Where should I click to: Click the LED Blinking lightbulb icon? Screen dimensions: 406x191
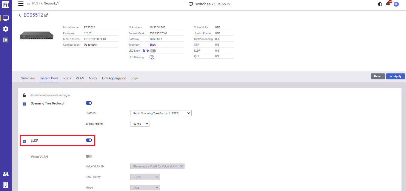click(152, 57)
